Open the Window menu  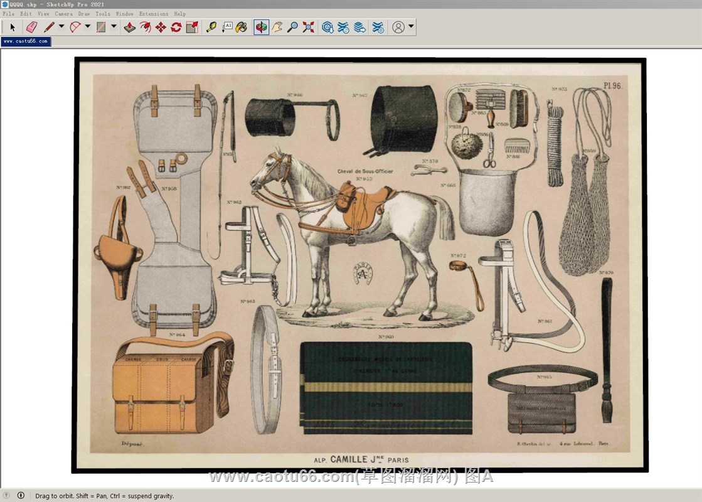(x=125, y=14)
